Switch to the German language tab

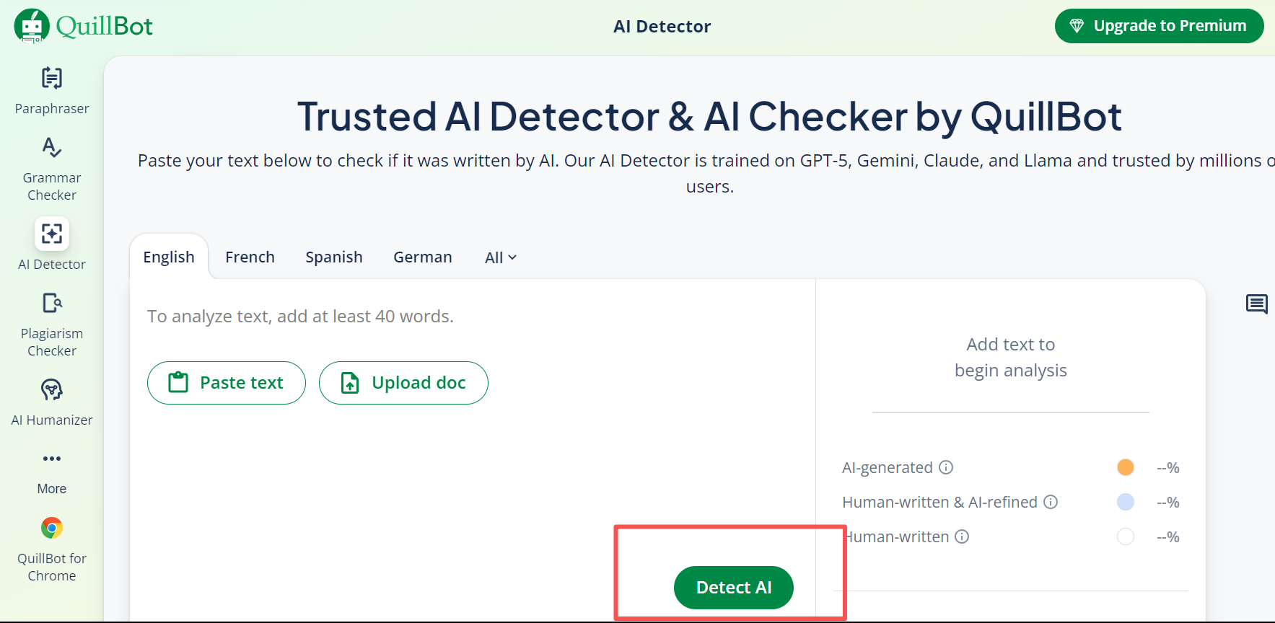423,257
